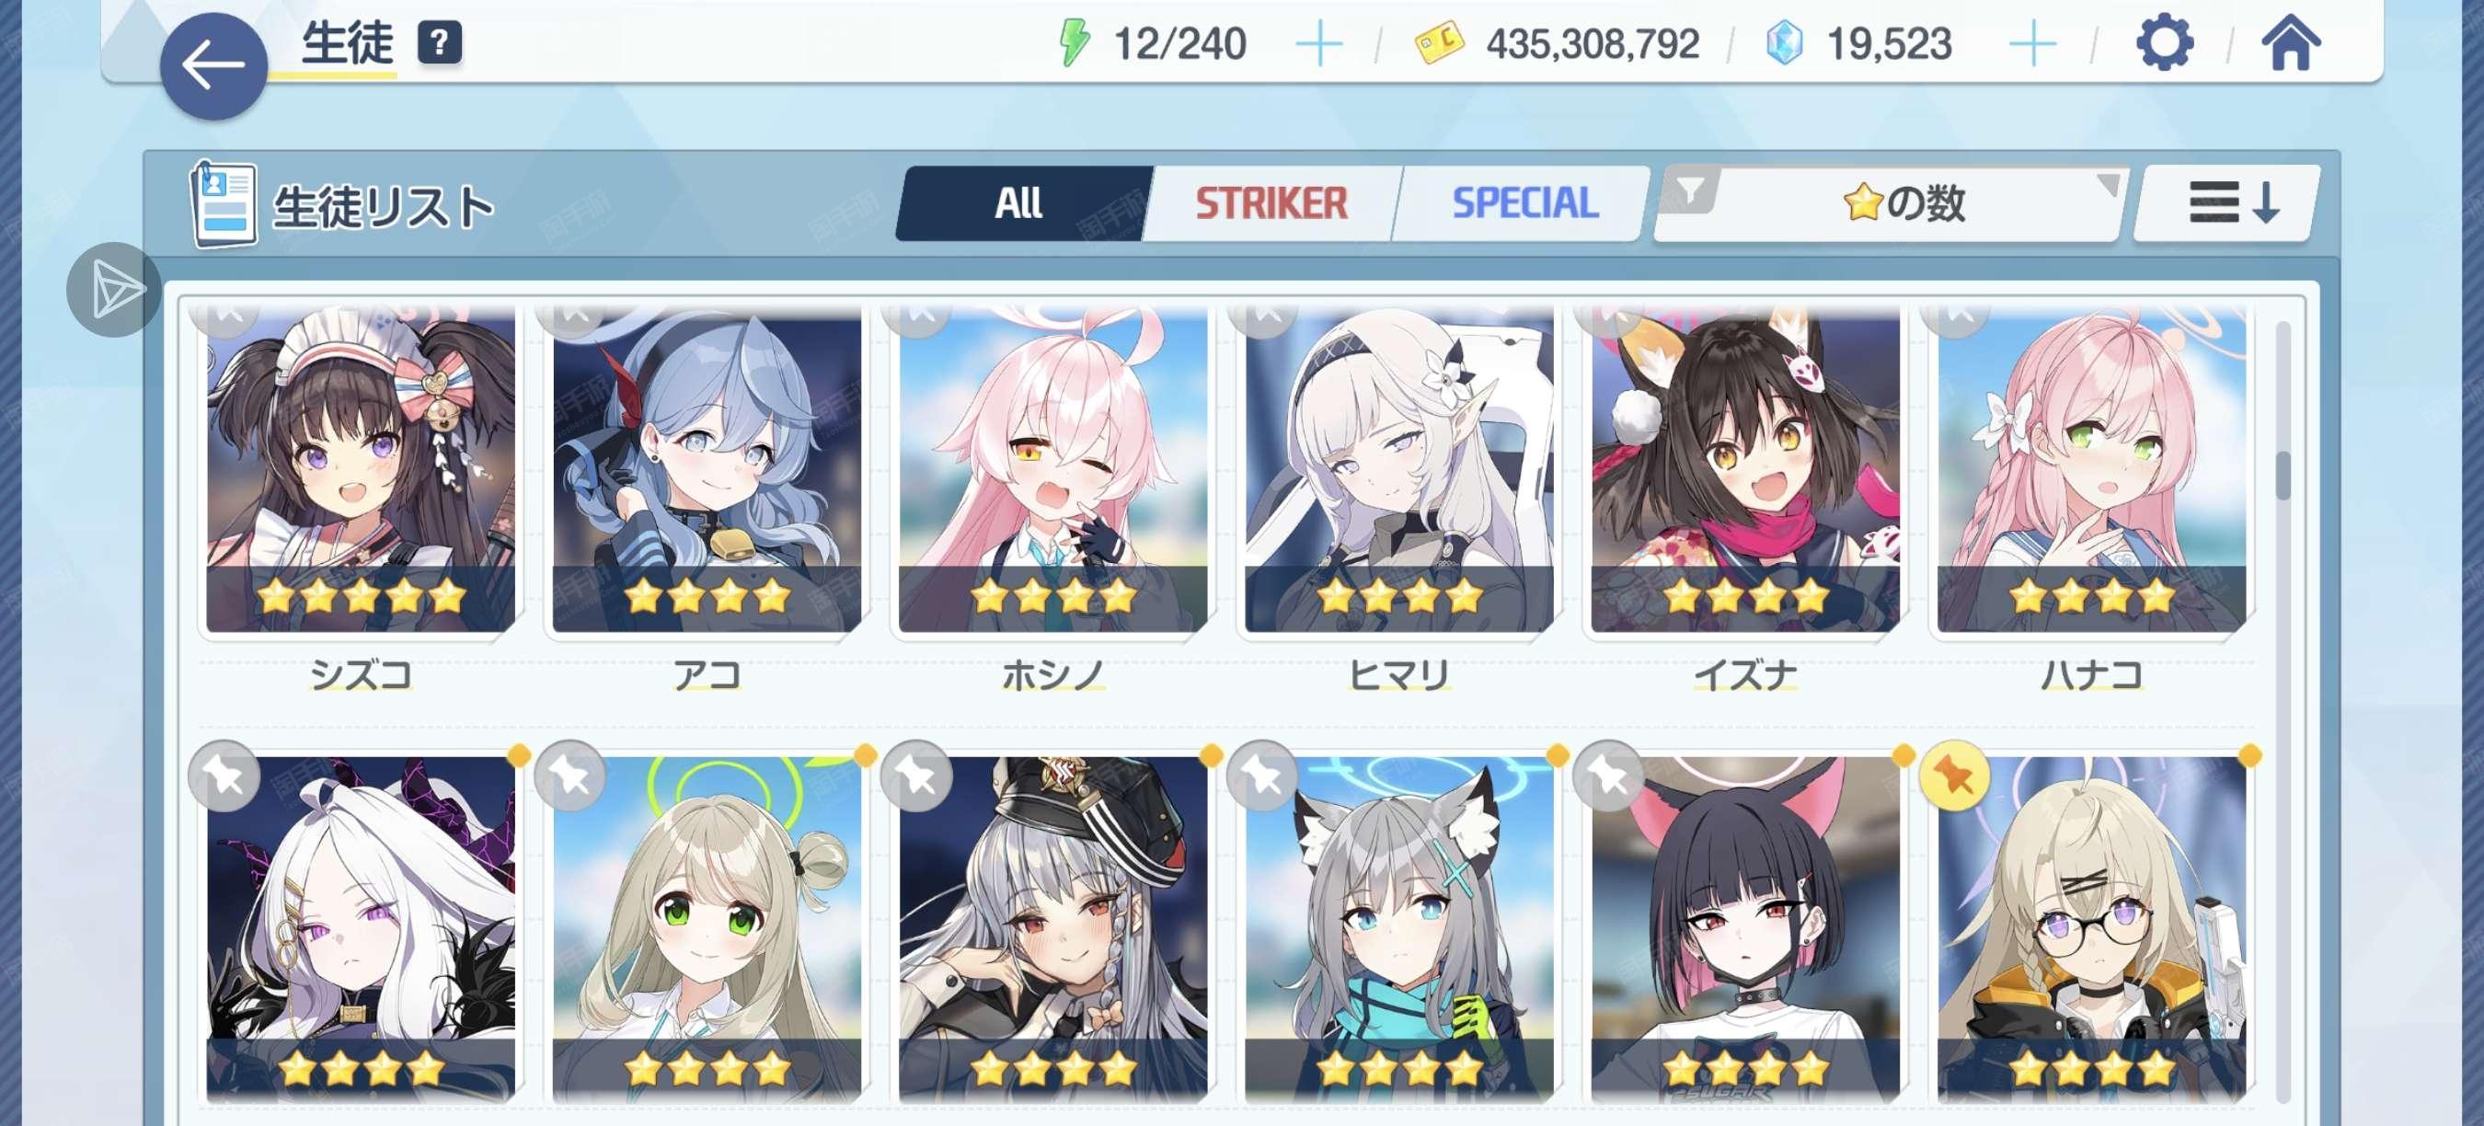2484x1126 pixels.
Task: Unpin the gold-pinned glasses student
Action: [1954, 776]
